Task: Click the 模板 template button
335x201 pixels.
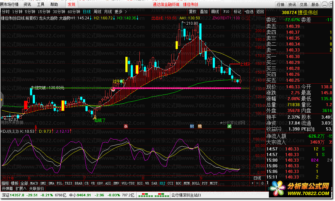Action: pos(15,183)
